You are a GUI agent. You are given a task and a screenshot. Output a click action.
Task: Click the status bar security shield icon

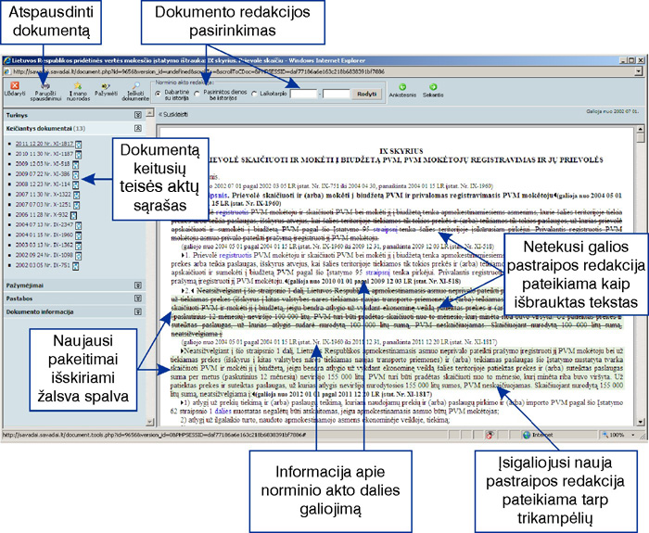(x=490, y=435)
